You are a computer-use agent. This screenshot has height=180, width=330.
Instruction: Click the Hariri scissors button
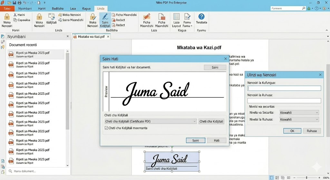19,15
